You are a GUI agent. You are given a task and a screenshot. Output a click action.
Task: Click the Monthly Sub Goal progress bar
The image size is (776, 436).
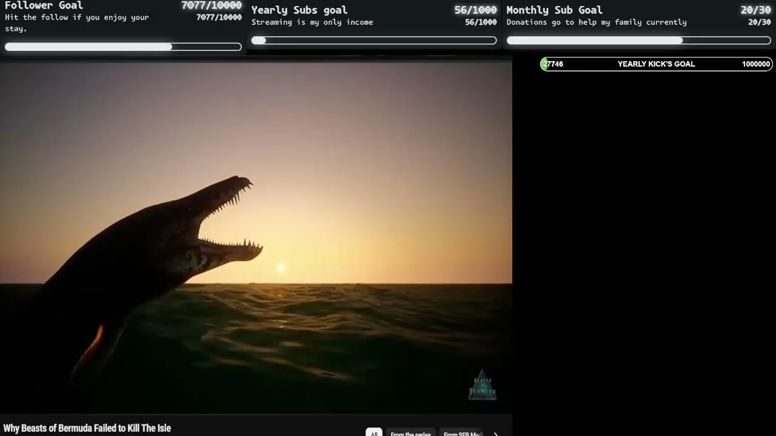coord(638,41)
